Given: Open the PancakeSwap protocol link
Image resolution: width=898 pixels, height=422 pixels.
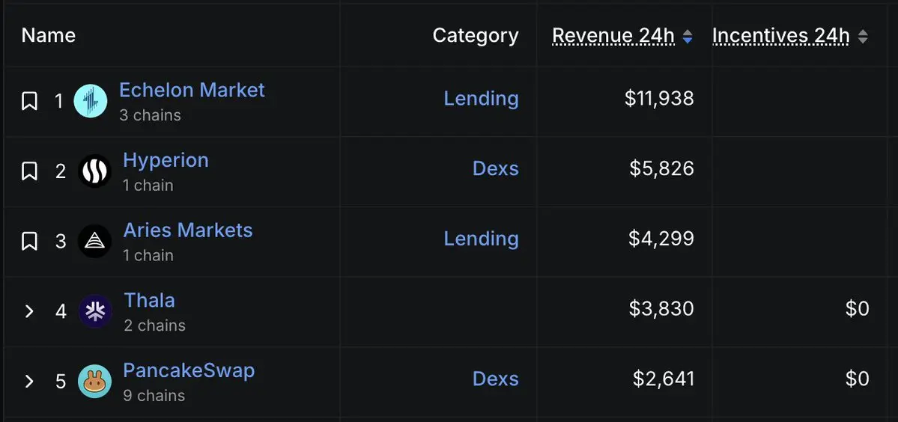Looking at the screenshot, I should (x=189, y=370).
